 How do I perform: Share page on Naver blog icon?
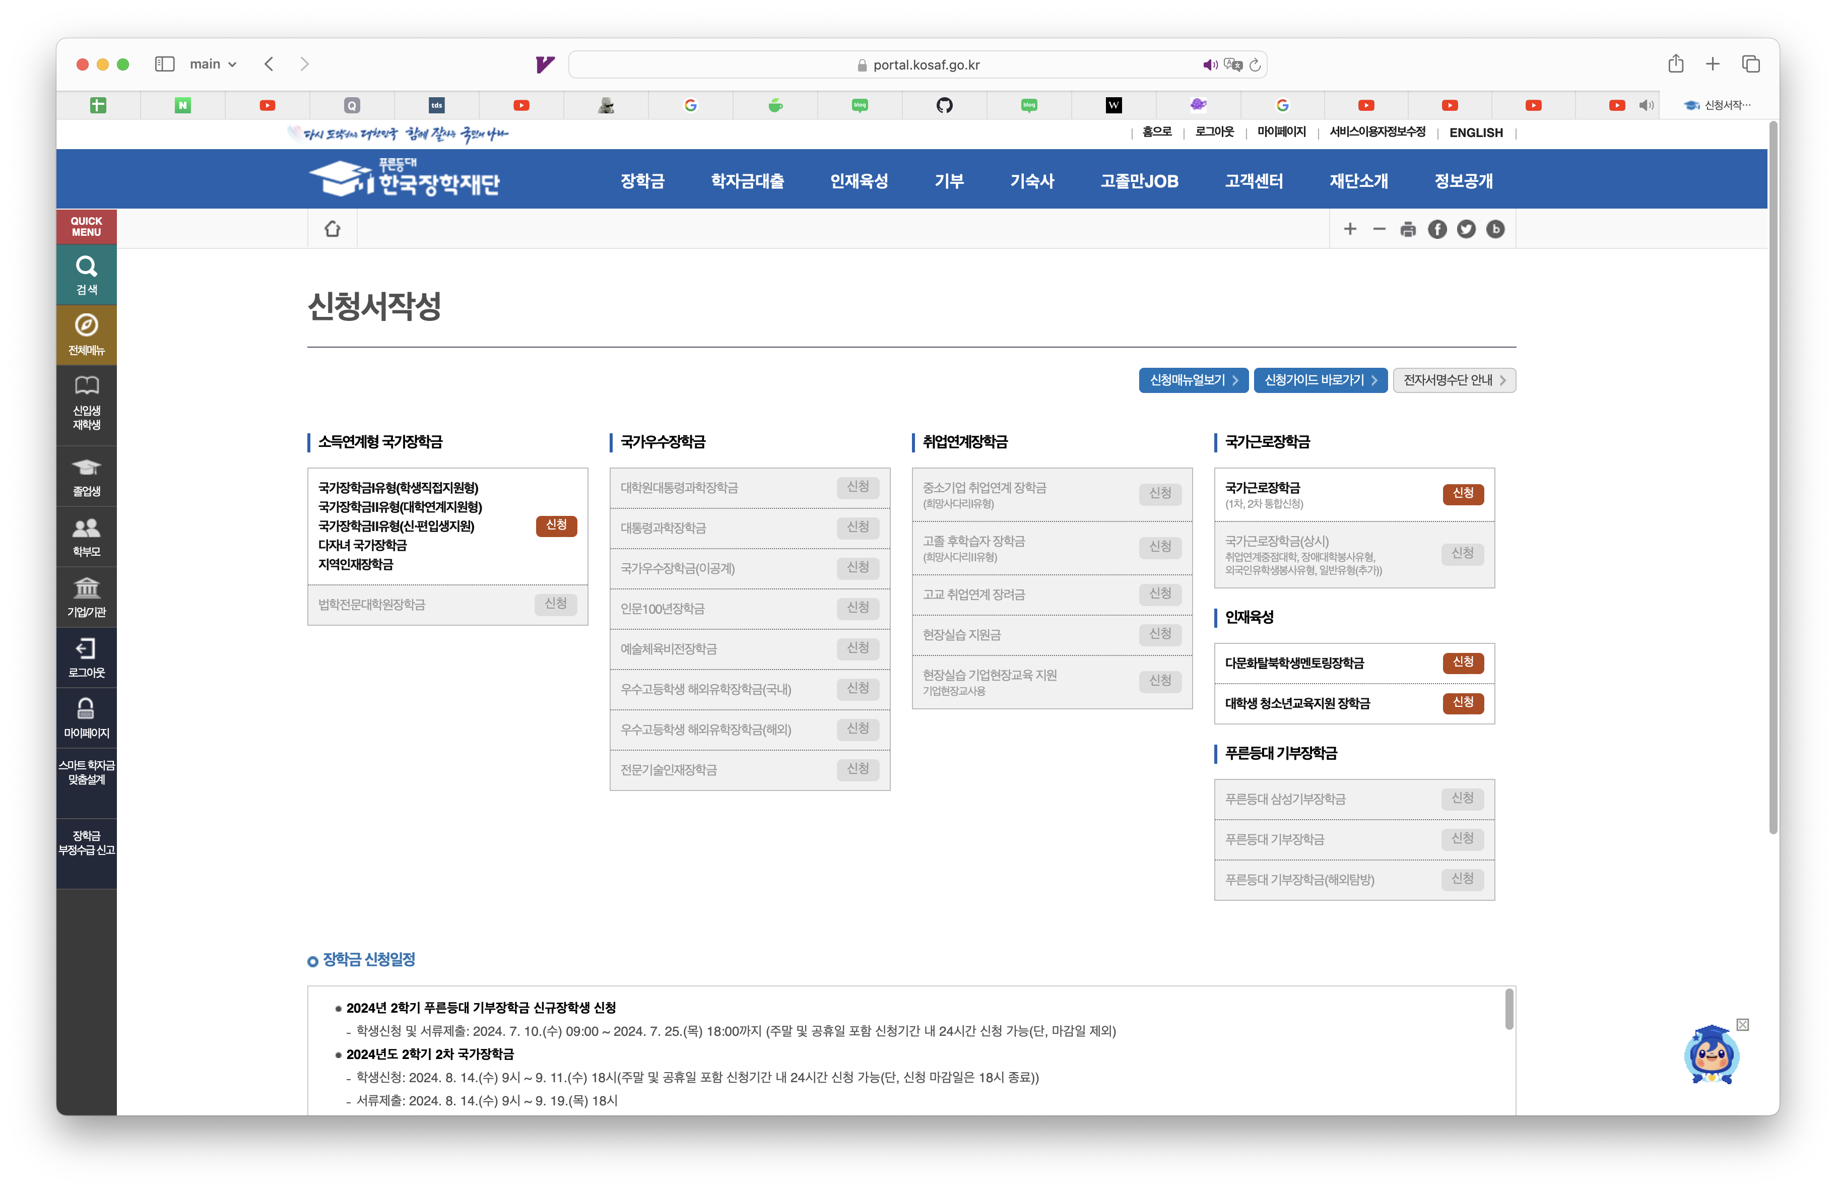pos(1495,229)
